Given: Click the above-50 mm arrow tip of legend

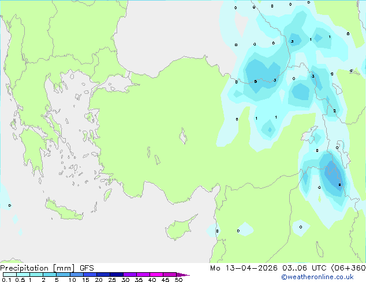Looking at the screenshot, I should point(183,275).
